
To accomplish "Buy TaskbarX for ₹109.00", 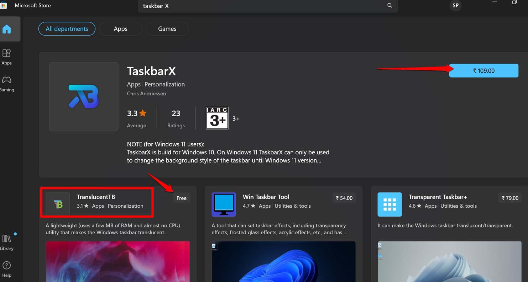I will click(x=483, y=70).
